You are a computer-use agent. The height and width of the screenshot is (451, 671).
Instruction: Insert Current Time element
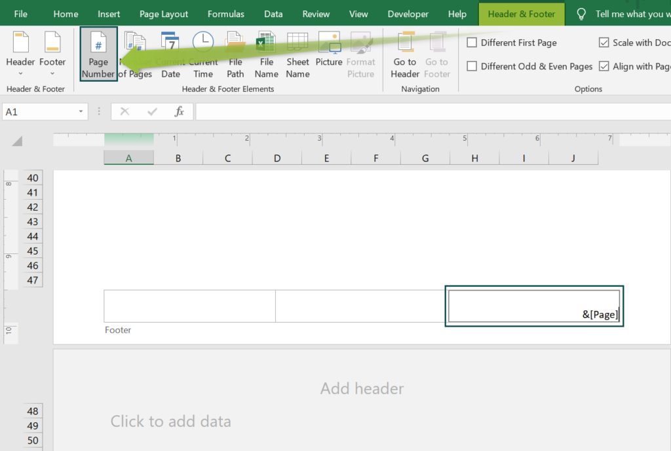(203, 54)
